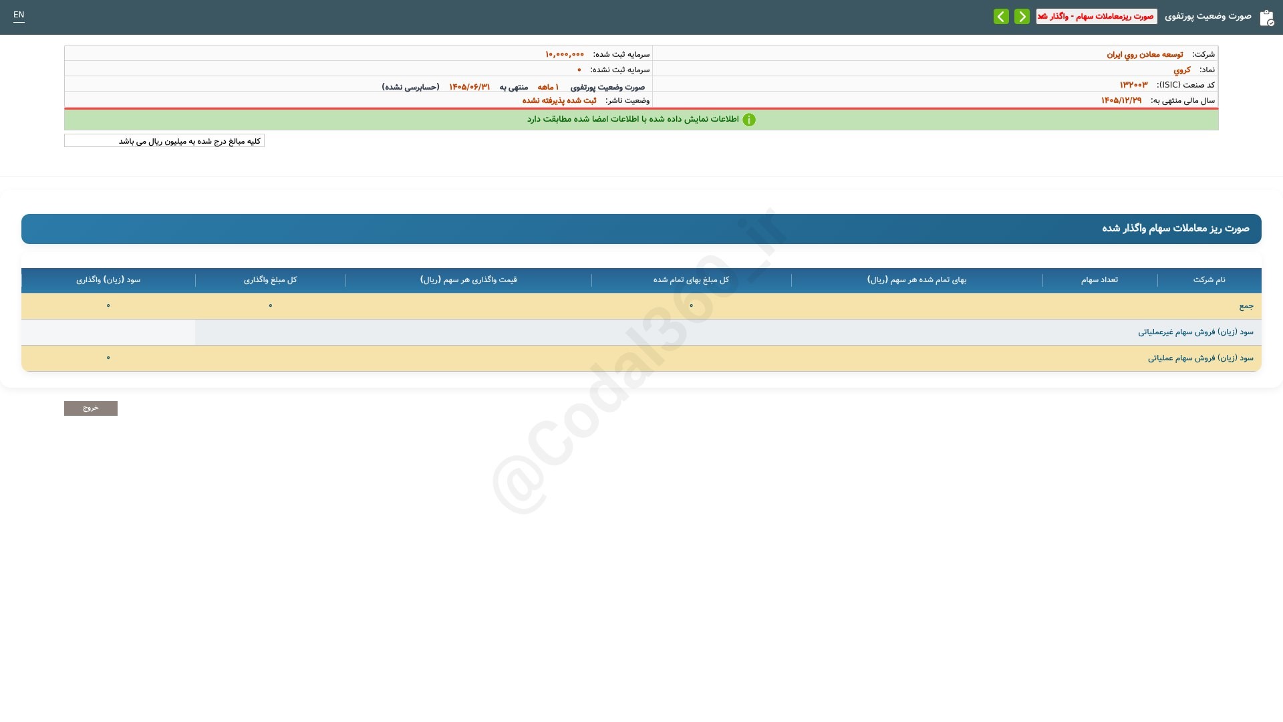
Task: Click the 'صورت وضعیت پورتفوی' header title
Action: 1208,16
